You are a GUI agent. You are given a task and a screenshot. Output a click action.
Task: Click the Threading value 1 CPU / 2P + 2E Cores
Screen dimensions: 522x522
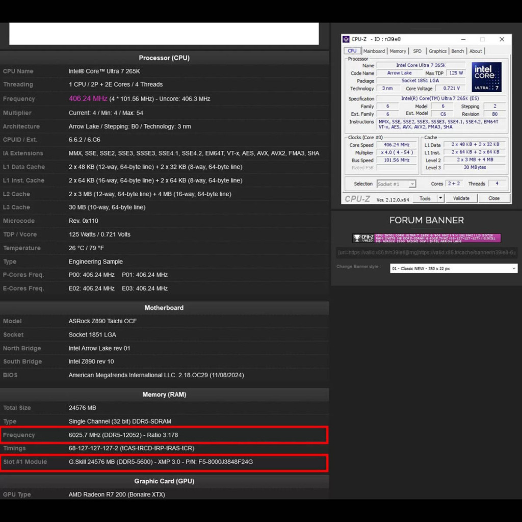click(x=116, y=85)
